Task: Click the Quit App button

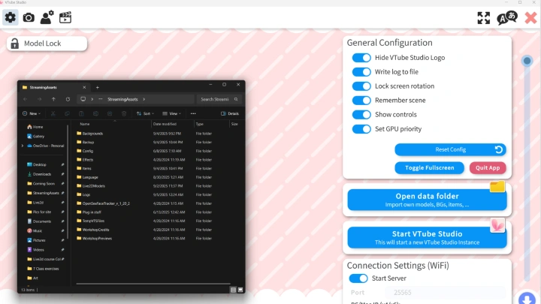Action: click(x=488, y=168)
